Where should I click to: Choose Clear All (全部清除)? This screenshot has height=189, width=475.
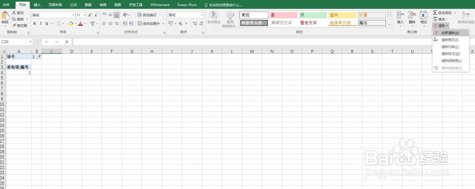pos(451,33)
